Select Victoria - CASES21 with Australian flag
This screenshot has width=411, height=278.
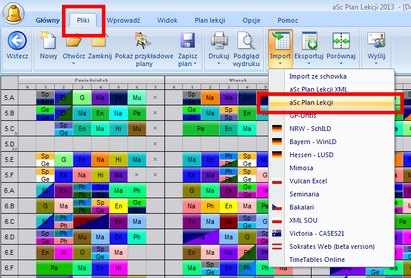coord(332,233)
